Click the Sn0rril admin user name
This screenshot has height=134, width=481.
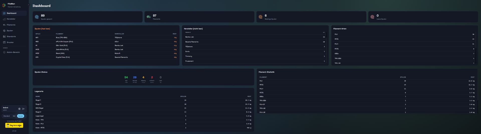[6, 108]
